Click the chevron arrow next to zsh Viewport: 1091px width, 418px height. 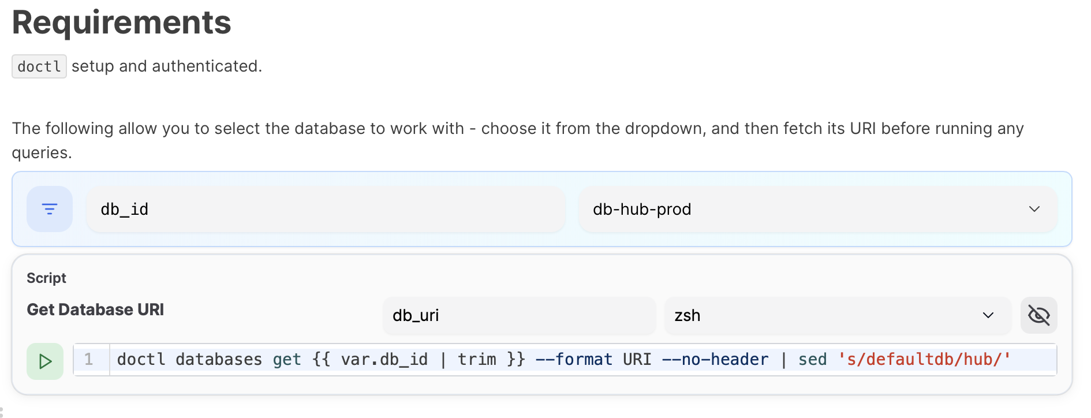pos(988,315)
